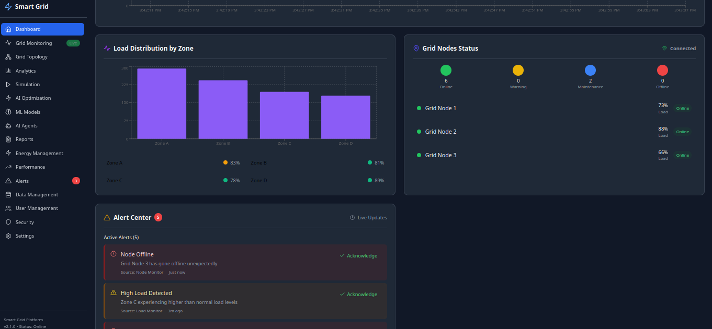The width and height of the screenshot is (712, 329).
Task: Click the Live Updates clock icon
Action: [353, 218]
